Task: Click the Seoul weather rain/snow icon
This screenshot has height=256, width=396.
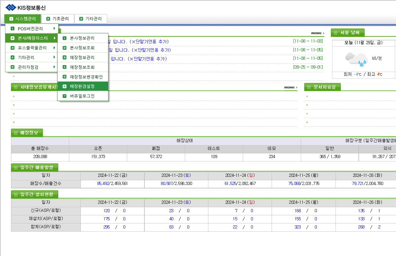Action: pyautogui.click(x=356, y=59)
